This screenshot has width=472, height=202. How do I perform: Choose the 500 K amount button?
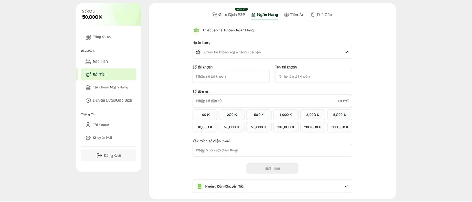pos(259,115)
